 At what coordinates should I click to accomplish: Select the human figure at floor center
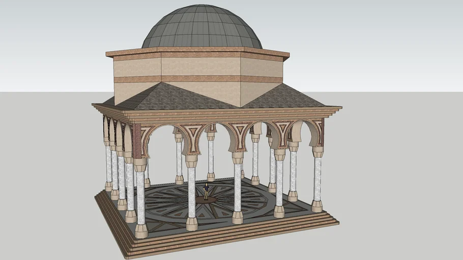click(x=206, y=191)
